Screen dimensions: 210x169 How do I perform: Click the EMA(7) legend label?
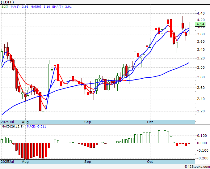coord(57,7)
